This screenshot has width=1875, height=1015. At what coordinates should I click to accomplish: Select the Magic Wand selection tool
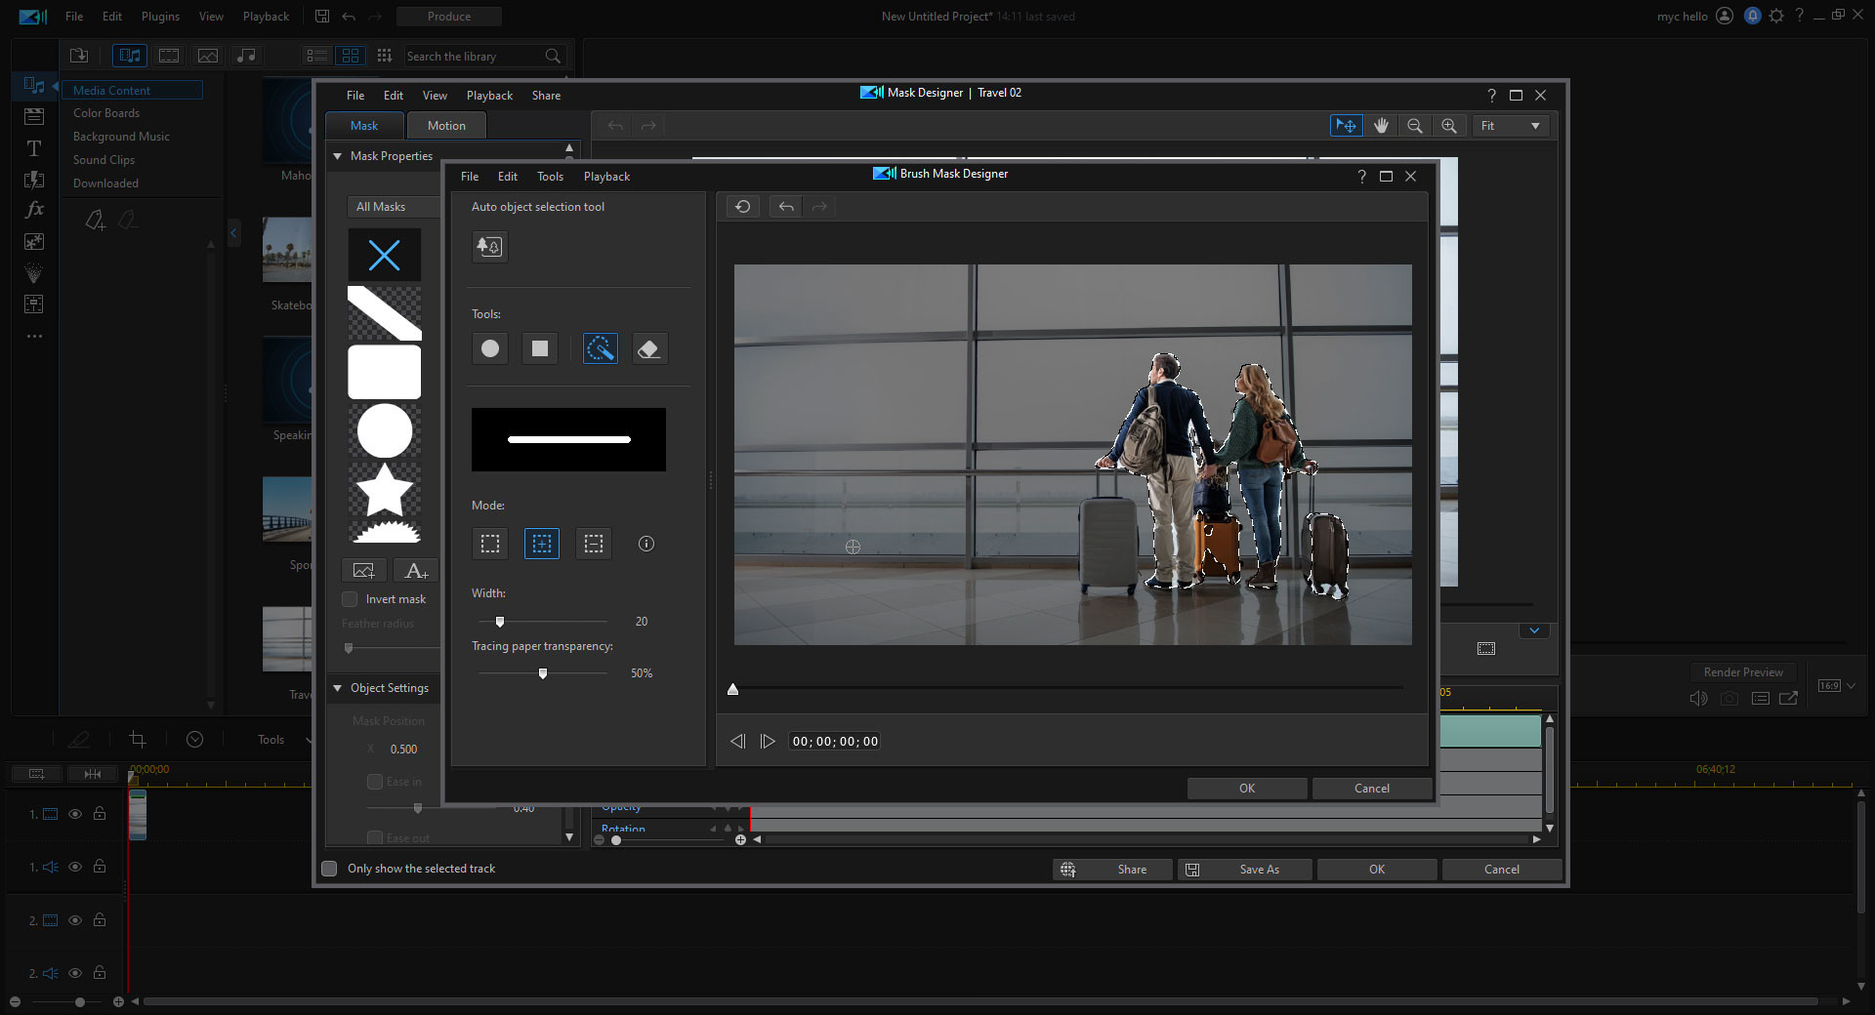point(600,348)
